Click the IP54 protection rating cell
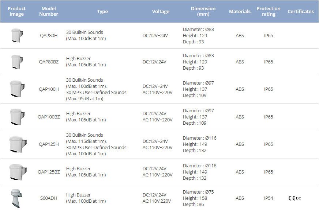This screenshot has height=210, width=319. click(269, 198)
